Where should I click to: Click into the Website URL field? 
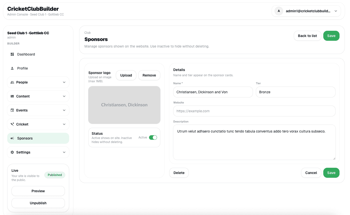(254, 111)
